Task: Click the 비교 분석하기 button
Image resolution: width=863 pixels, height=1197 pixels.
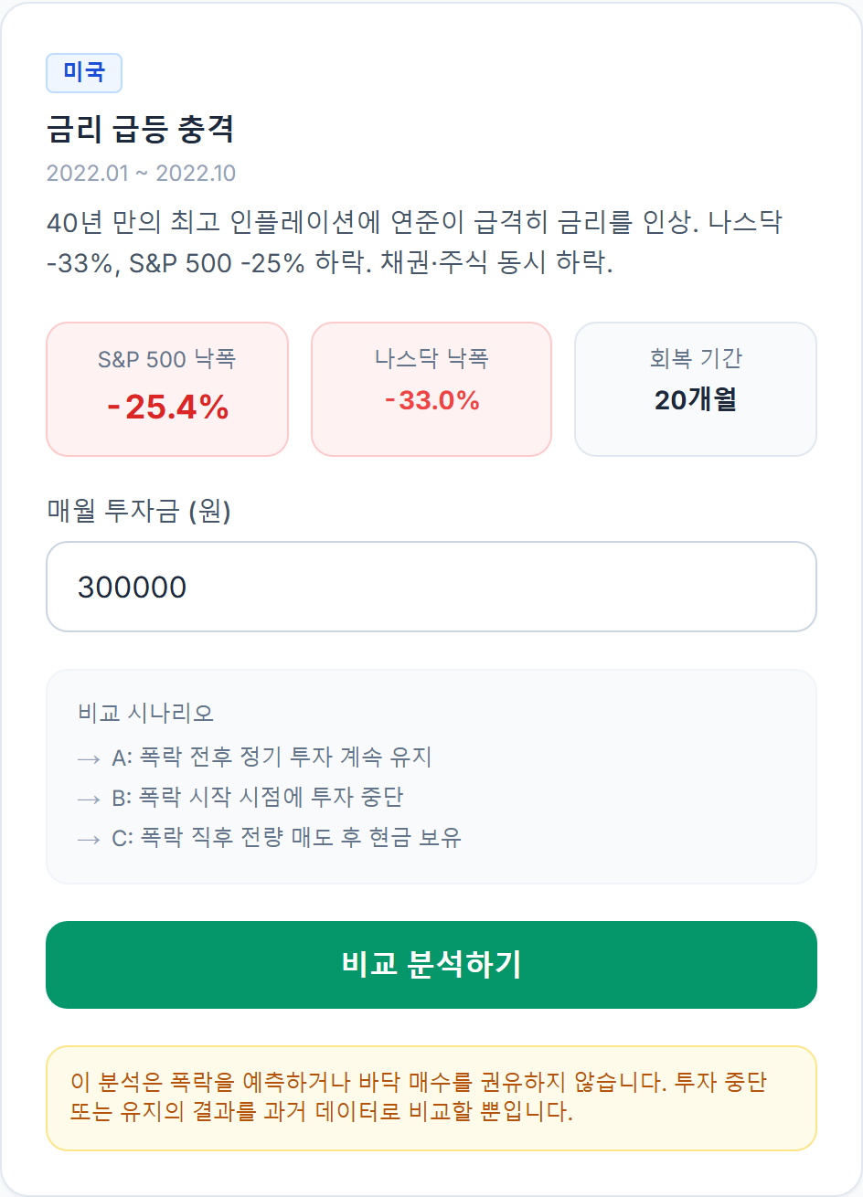Action: coord(431,965)
